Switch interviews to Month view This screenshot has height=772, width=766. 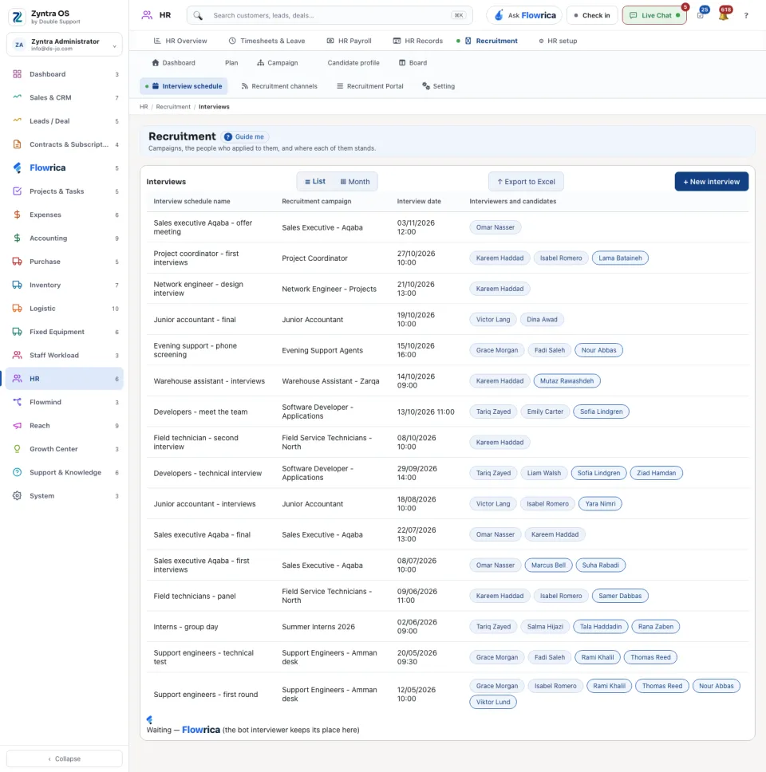[355, 182]
